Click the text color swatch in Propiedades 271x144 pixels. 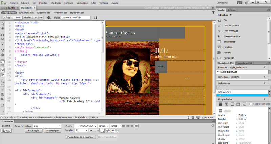click(102, 130)
